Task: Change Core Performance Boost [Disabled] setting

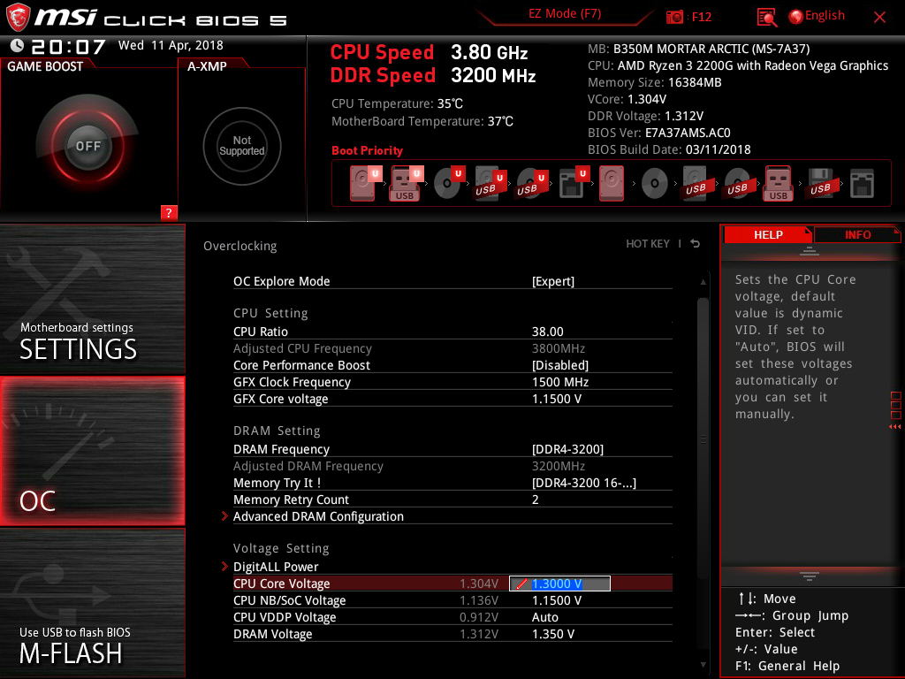Action: pyautogui.click(x=452, y=365)
